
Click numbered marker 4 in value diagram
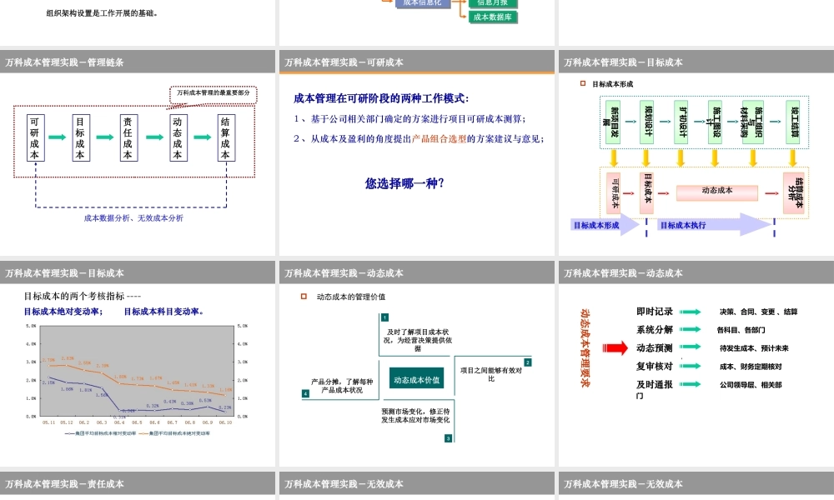coord(305,393)
